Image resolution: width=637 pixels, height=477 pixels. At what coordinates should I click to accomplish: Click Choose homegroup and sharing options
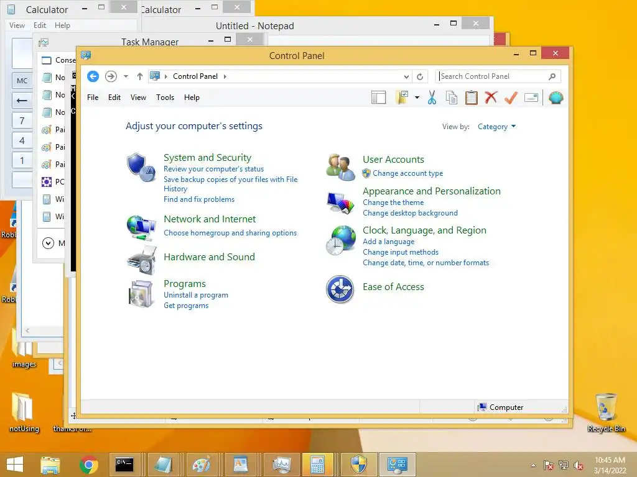pyautogui.click(x=230, y=233)
